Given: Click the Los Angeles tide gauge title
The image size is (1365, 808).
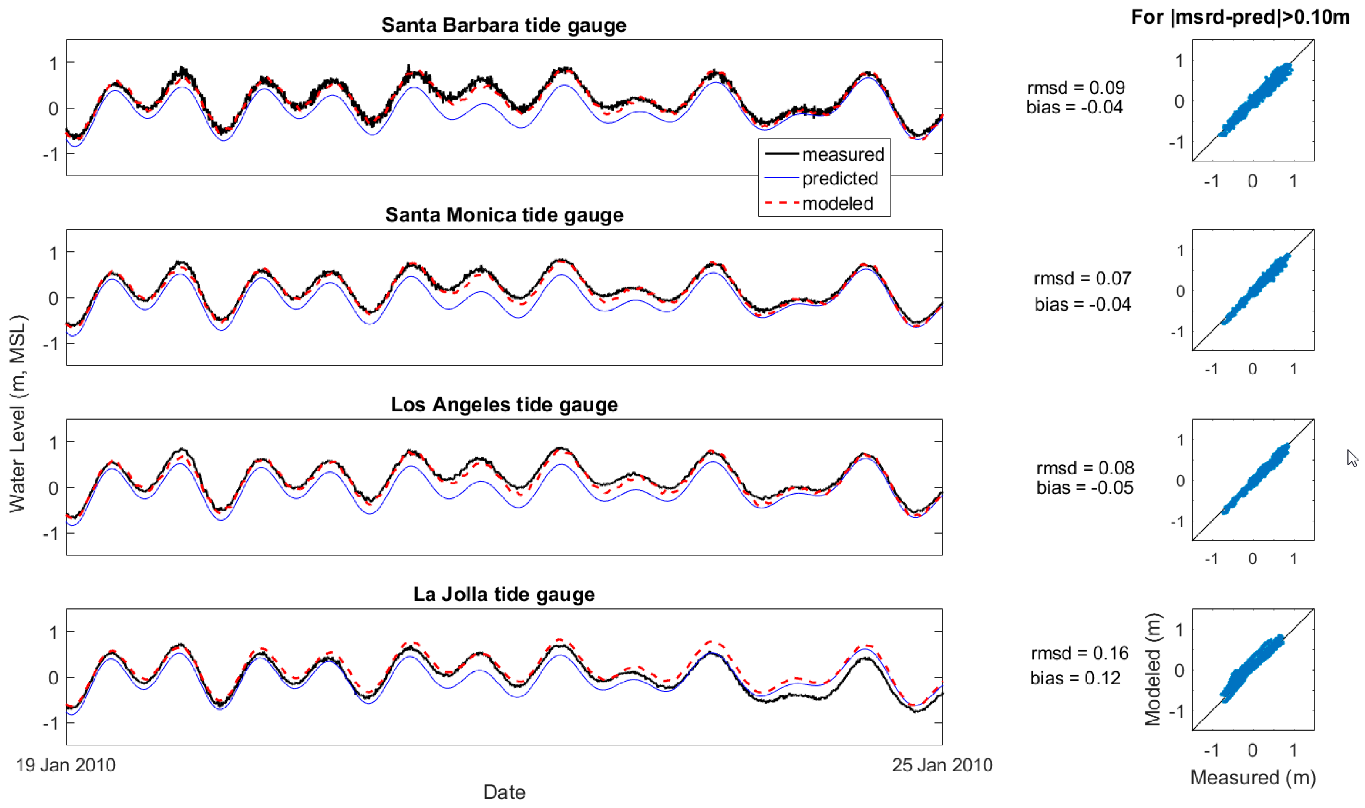Looking at the screenshot, I should coord(504,405).
